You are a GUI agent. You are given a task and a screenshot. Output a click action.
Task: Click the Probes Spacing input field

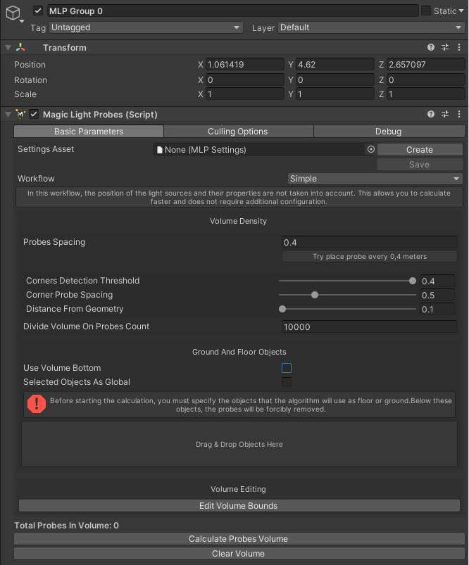point(370,243)
